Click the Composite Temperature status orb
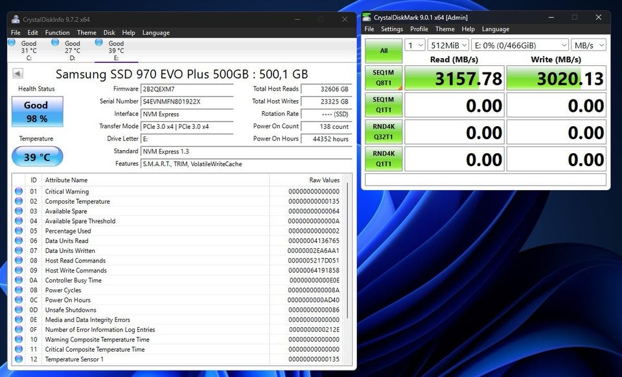The image size is (622, 377). pyautogui.click(x=19, y=201)
